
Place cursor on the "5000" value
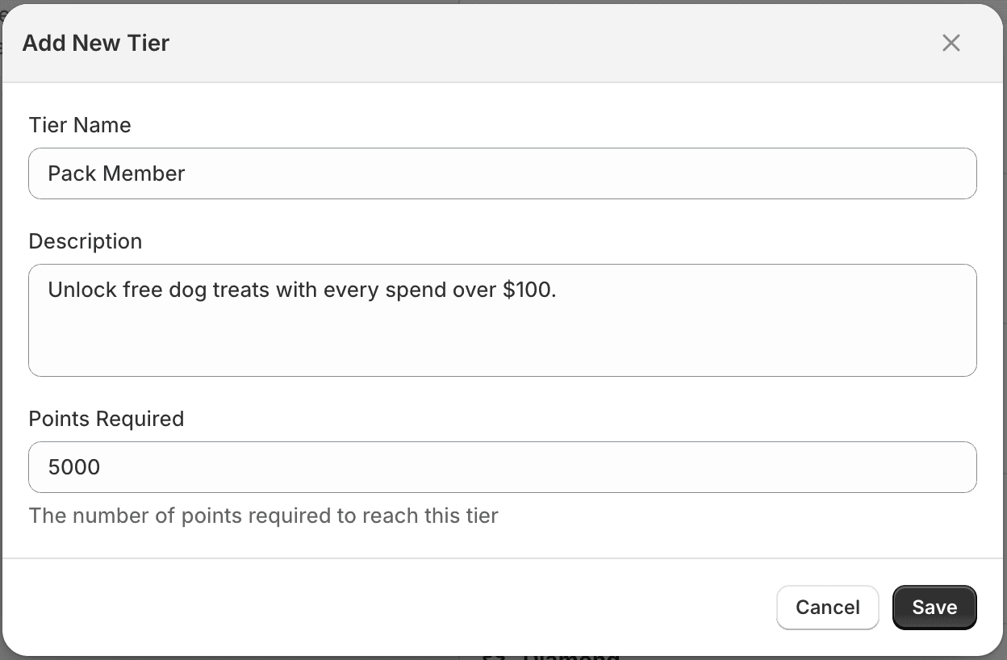point(74,467)
